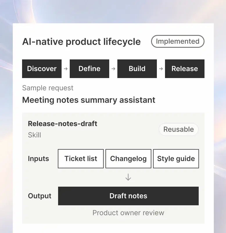
Task: Click the Implemented status badge
Action: click(x=178, y=41)
